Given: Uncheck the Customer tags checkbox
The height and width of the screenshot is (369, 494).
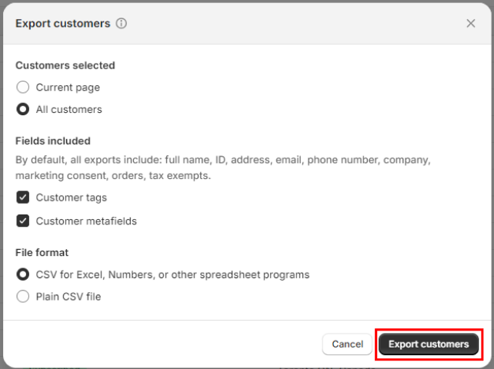Looking at the screenshot, I should coord(23,198).
